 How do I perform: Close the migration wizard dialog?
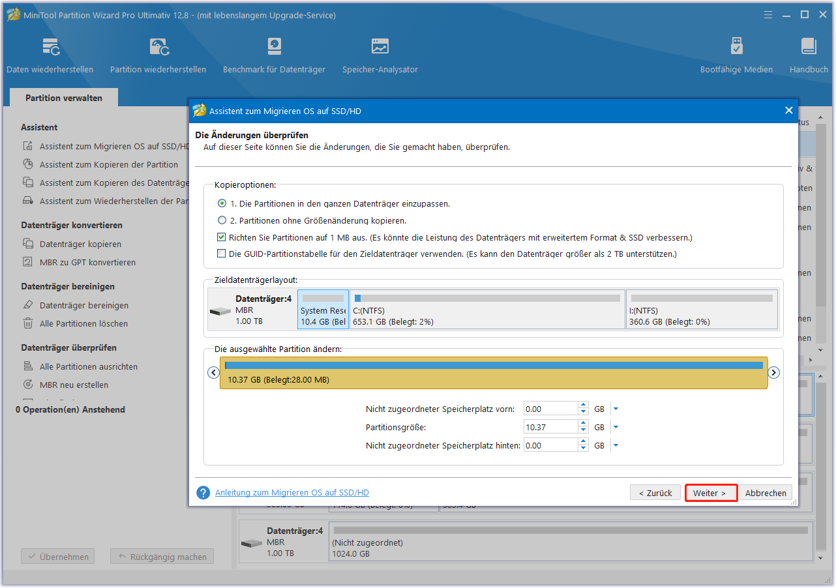788,111
